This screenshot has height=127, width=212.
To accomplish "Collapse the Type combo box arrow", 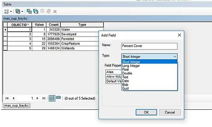I will tap(175, 56).
